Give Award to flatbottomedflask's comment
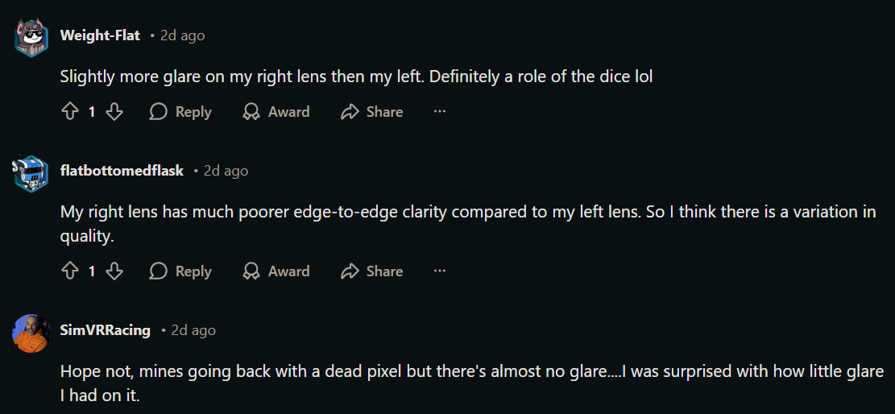895x414 pixels. click(276, 271)
